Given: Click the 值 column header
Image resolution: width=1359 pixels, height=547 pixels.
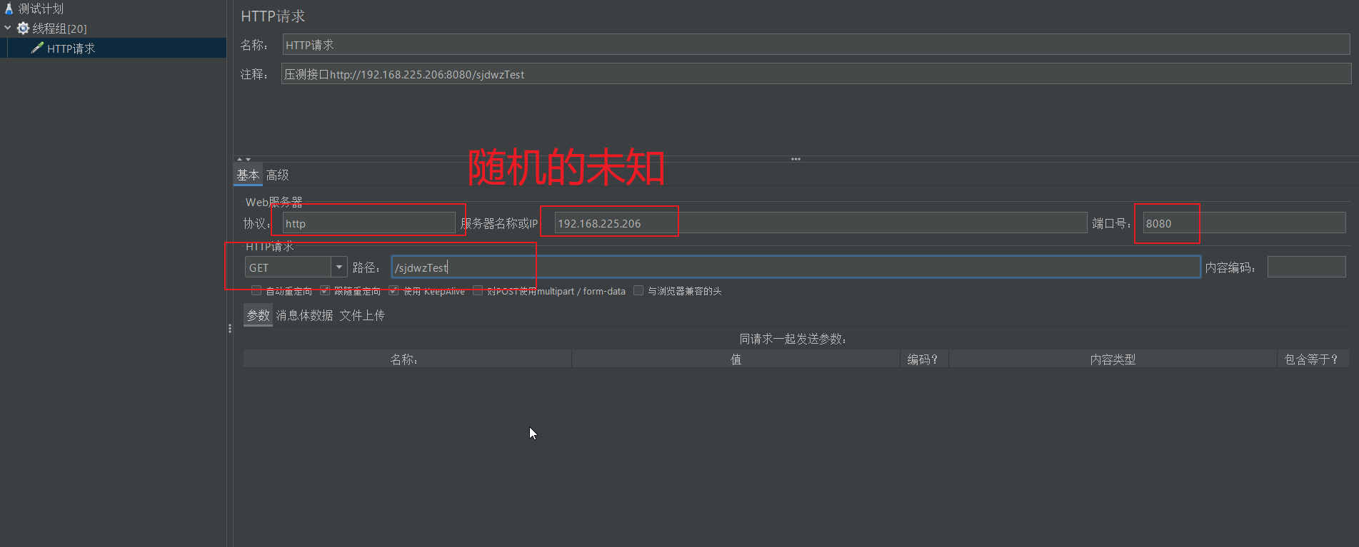Looking at the screenshot, I should (x=736, y=359).
